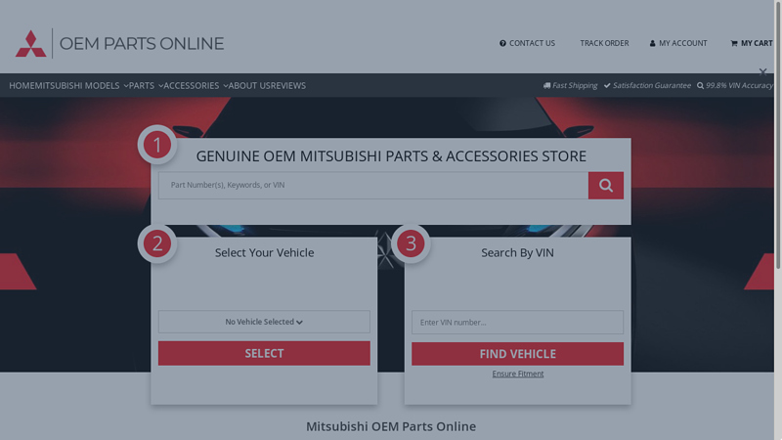This screenshot has height=440, width=782.
Task: Expand Mitsubishi Models menu
Action: (81, 86)
